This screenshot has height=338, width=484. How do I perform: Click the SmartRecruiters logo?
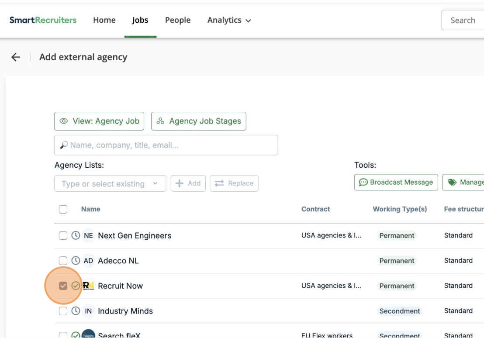tap(43, 20)
